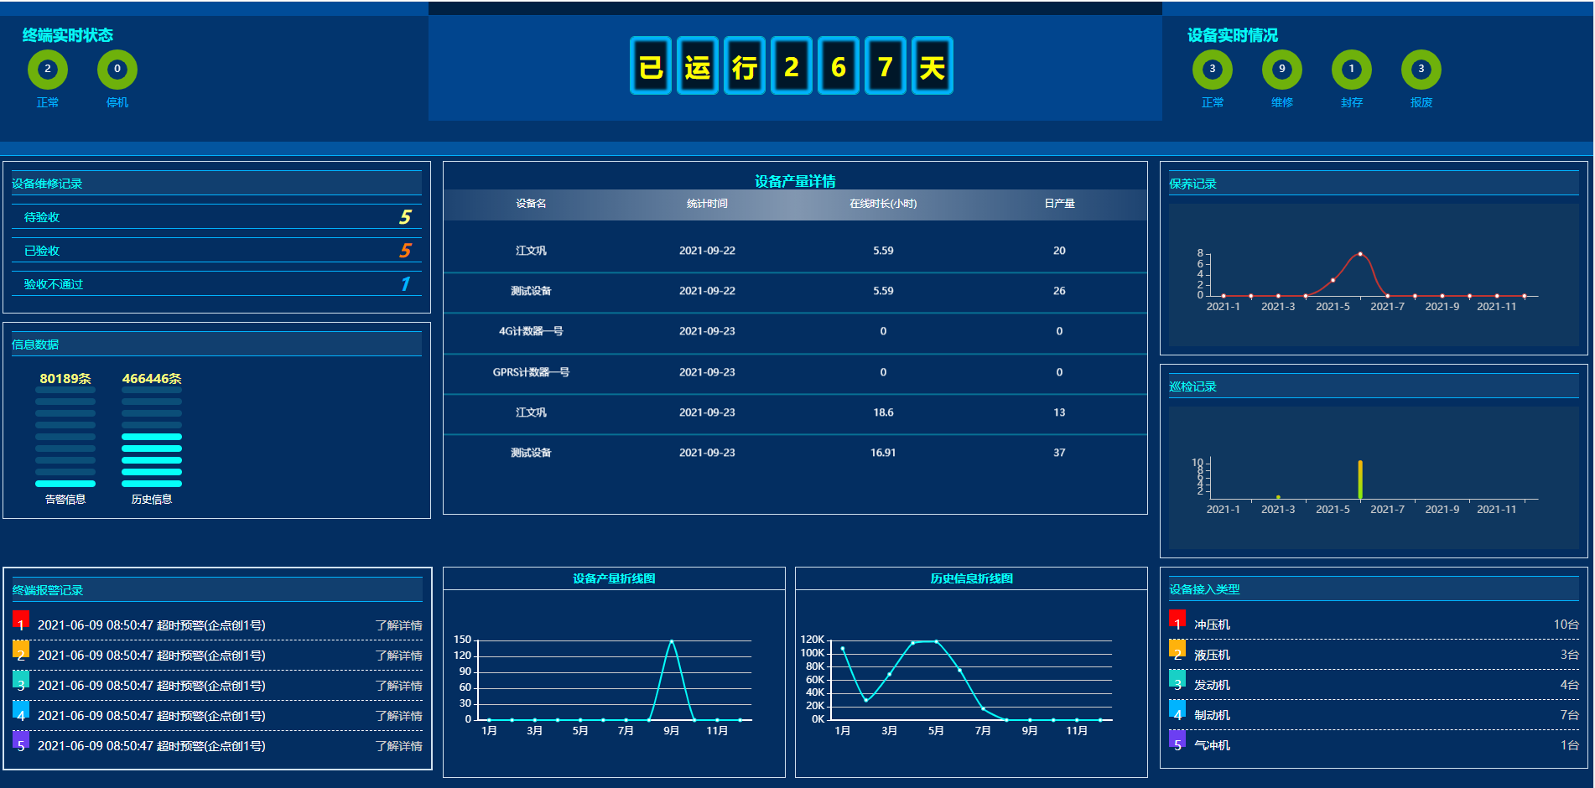This screenshot has height=788, width=1595.
Task: Click the purple badge beside 气冲机
Action: tap(1177, 739)
